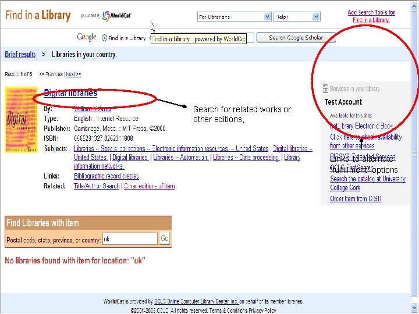This screenshot has height=314, width=419.
Task: Click the Find Libraries with item header
Action: click(x=88, y=223)
